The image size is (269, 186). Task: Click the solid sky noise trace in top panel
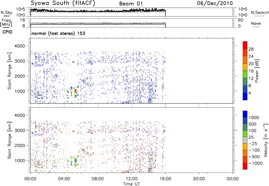point(98,11)
